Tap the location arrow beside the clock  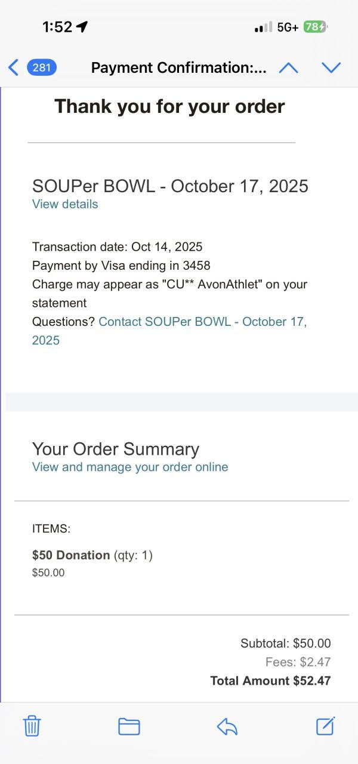pyautogui.click(x=82, y=27)
